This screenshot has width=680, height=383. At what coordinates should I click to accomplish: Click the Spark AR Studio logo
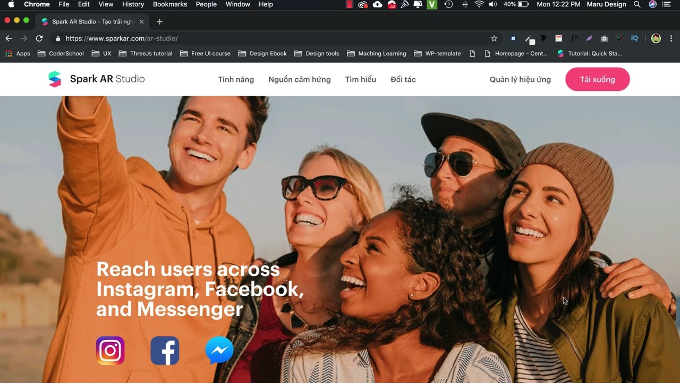96,79
